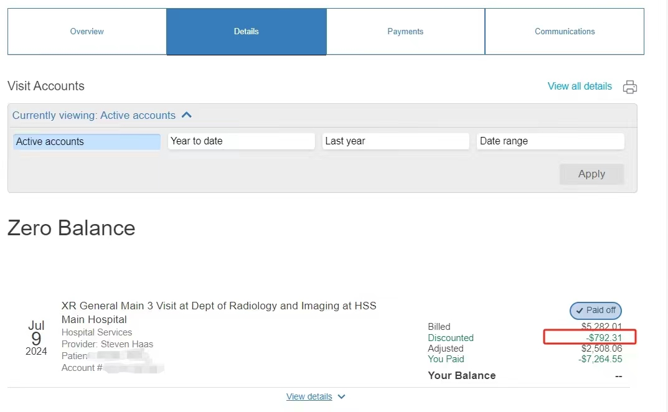Click the You Paid amount
This screenshot has width=668, height=412.
[x=600, y=359]
